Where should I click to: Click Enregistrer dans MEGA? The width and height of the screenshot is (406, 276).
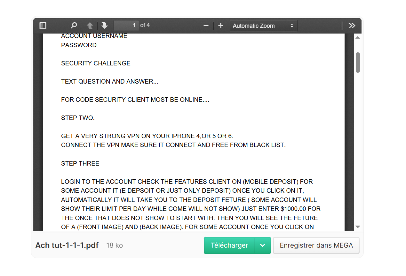pyautogui.click(x=316, y=245)
